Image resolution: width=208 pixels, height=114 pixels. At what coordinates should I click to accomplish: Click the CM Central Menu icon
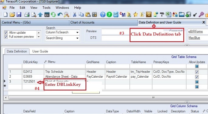(123, 15)
